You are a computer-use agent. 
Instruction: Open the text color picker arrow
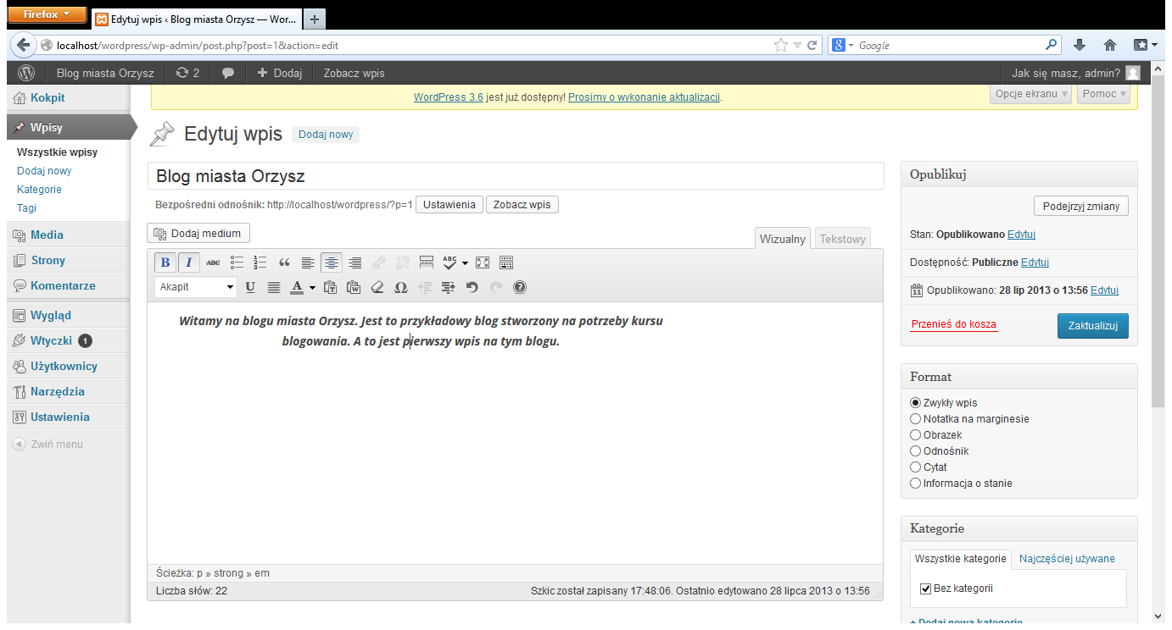[x=312, y=288]
